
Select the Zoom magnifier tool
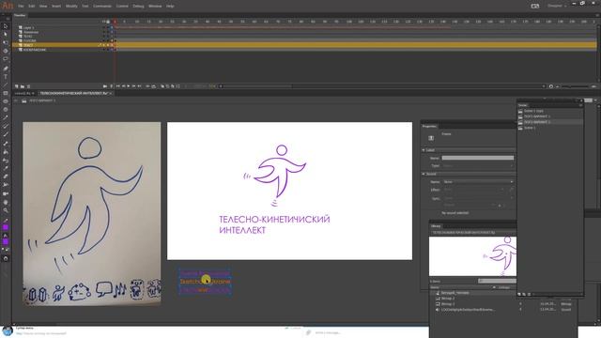tap(6, 210)
